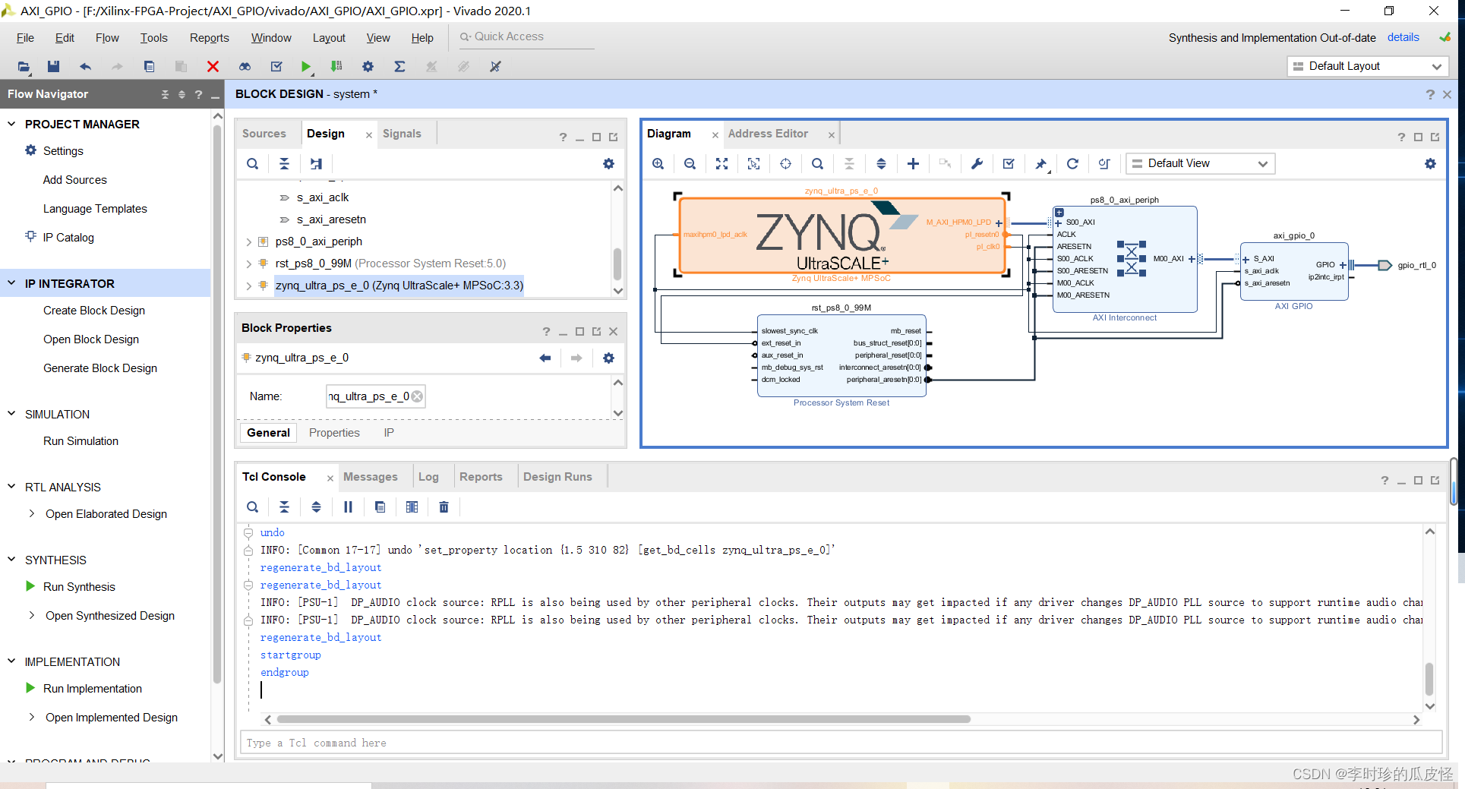
Task: Open the Flow menu
Action: point(107,38)
